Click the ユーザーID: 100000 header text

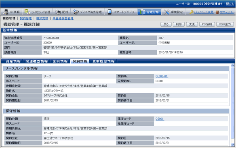tap(199, 4)
